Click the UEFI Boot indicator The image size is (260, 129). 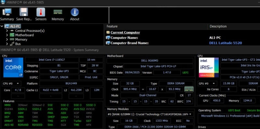click(234, 111)
